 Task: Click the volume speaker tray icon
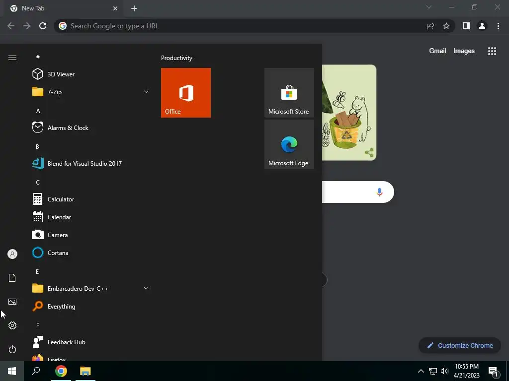(444, 371)
